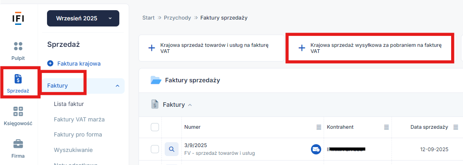This screenshot has height=165, width=463.
Task: Collapse the Faktury table group chevron
Action: click(x=190, y=105)
